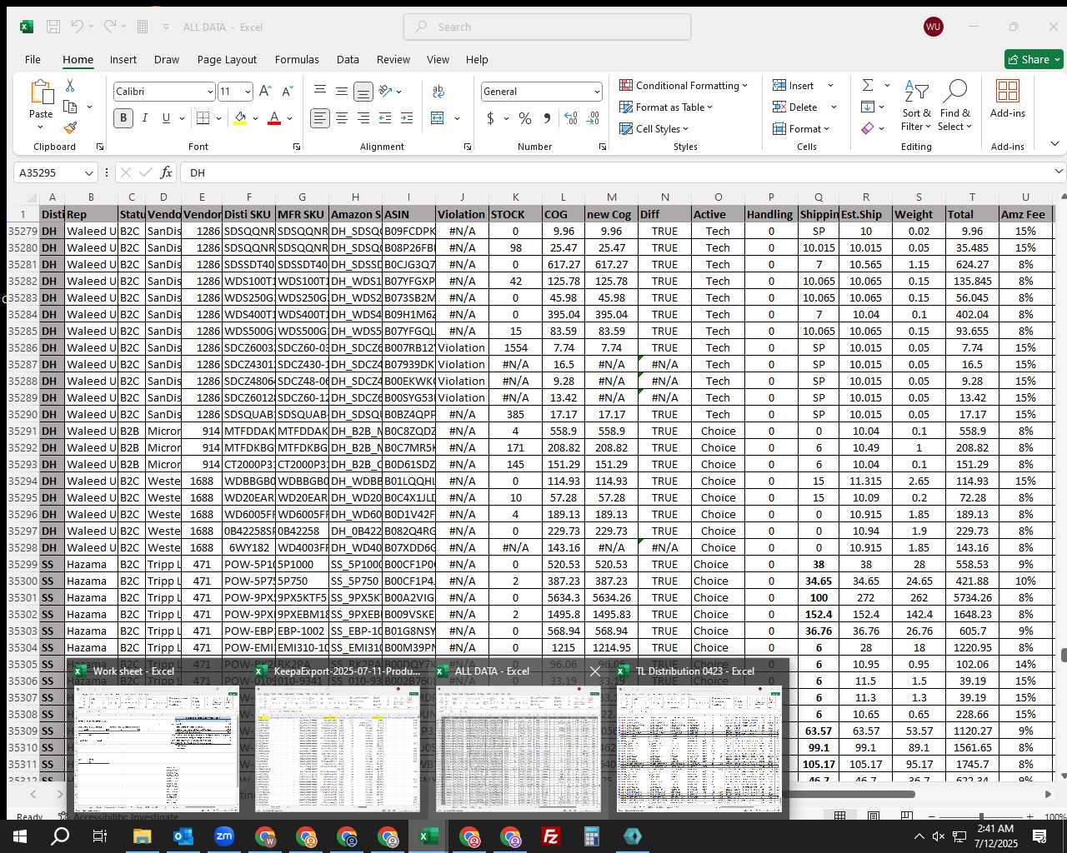Click the Insert Function fx icon
This screenshot has height=853, width=1067.
(167, 172)
